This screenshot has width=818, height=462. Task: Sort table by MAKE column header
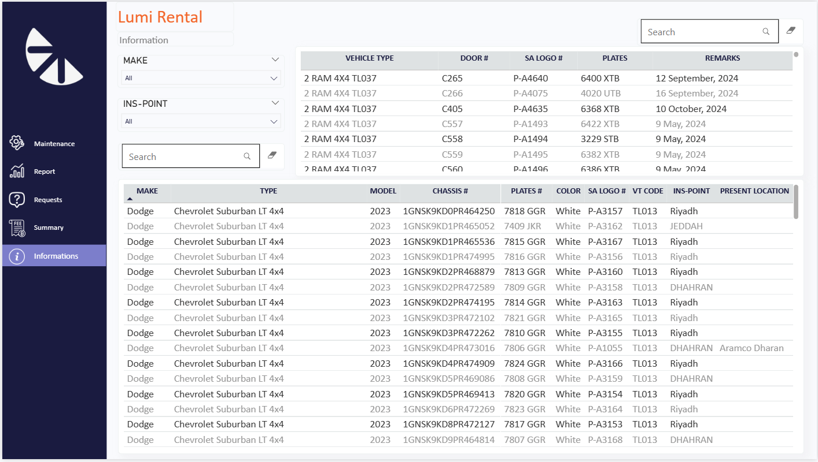147,191
